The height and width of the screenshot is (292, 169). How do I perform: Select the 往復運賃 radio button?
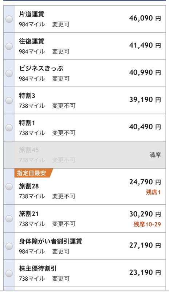(x=9, y=46)
